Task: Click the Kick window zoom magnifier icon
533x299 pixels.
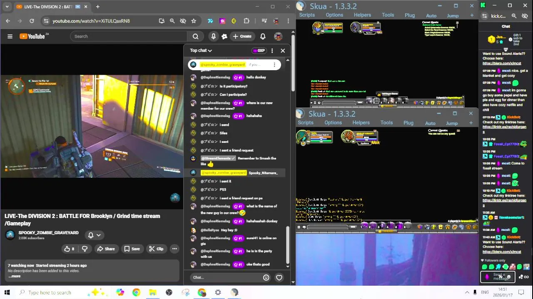Action: (x=514, y=16)
